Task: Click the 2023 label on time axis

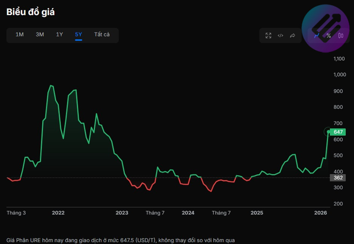Action: (122, 213)
